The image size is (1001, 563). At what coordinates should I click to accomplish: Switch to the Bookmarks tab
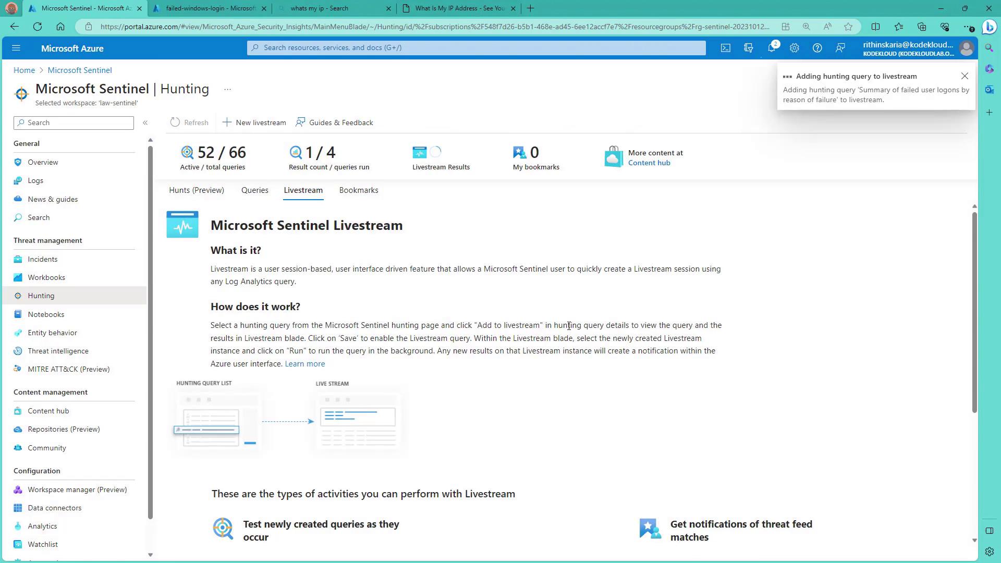[x=358, y=190]
